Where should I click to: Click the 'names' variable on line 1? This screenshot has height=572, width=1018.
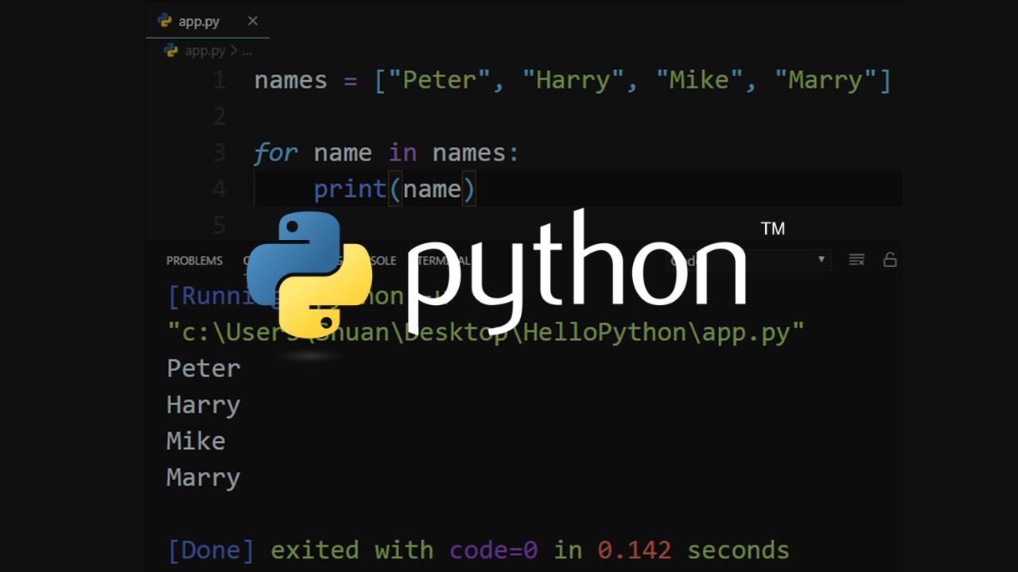[x=291, y=80]
